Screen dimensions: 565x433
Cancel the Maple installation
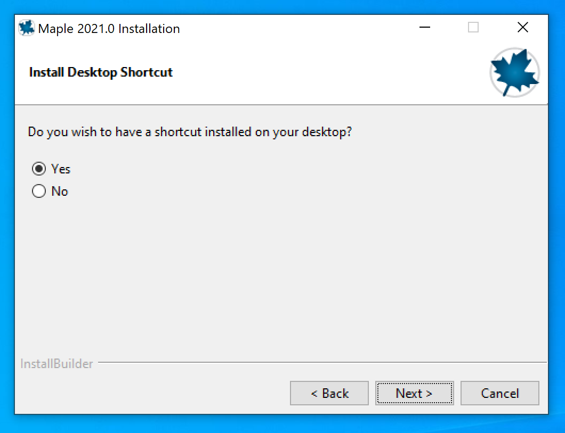pos(499,394)
